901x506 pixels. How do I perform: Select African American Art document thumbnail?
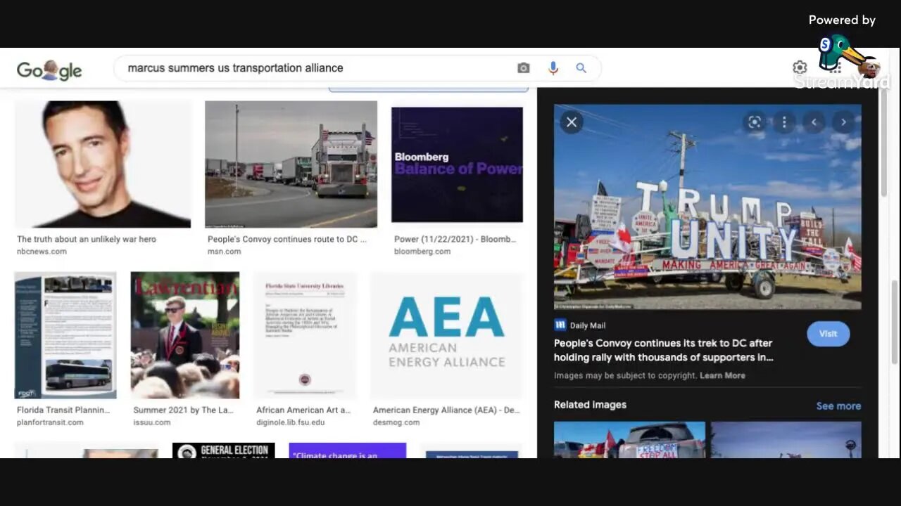(x=305, y=336)
